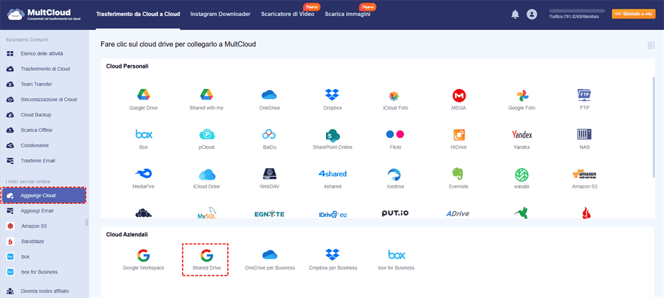This screenshot has height=298, width=664.
Task: Switch the cloud list grid view
Action: (x=651, y=45)
